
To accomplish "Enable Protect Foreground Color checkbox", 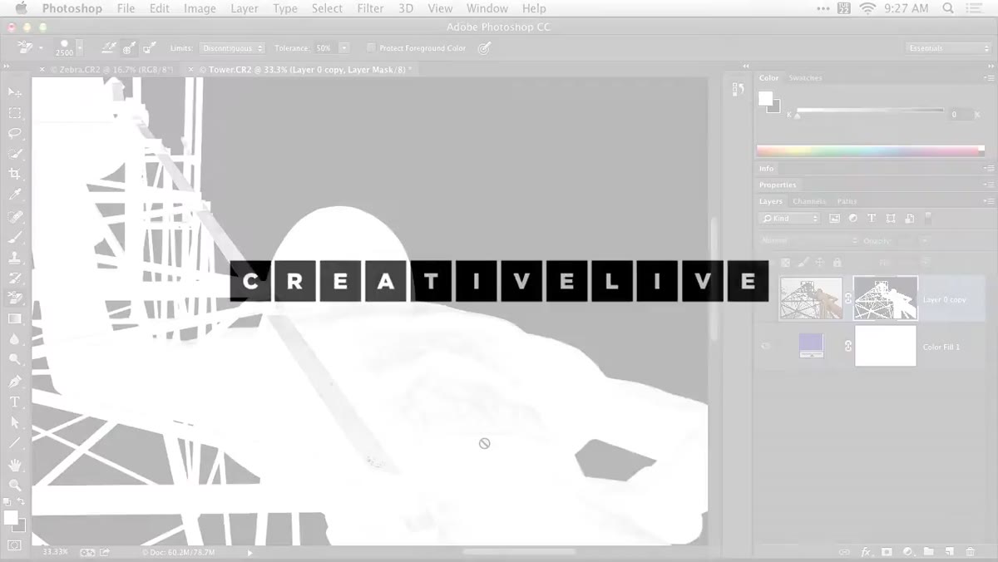I will pyautogui.click(x=371, y=48).
